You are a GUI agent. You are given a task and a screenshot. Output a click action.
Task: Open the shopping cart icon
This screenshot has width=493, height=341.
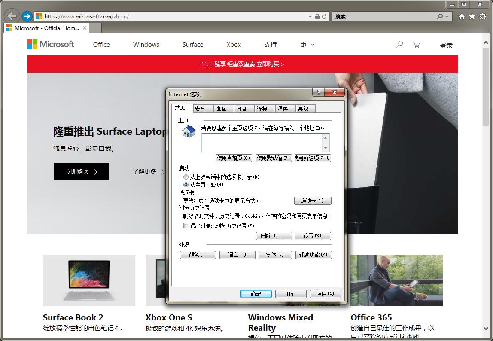click(x=416, y=45)
